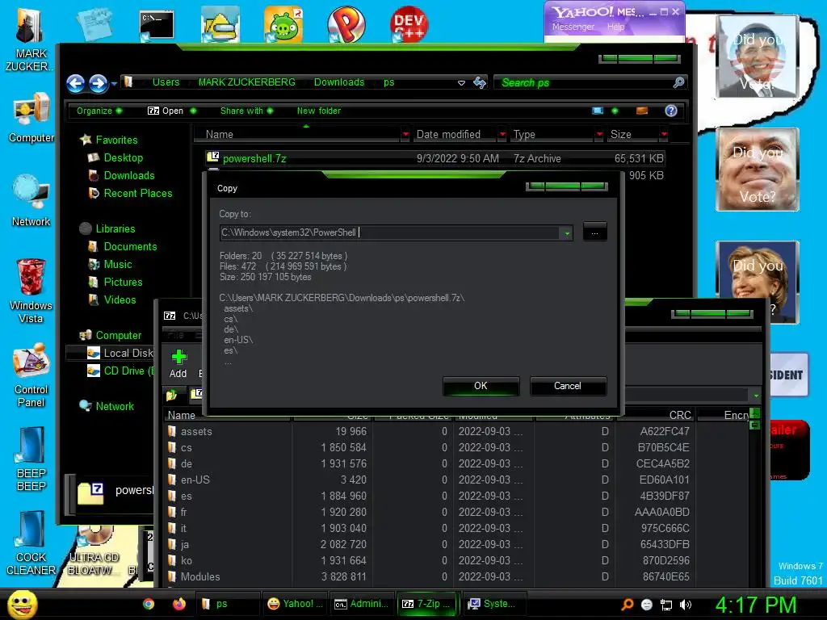
Task: Click the Copy to path input field
Action: click(x=390, y=232)
